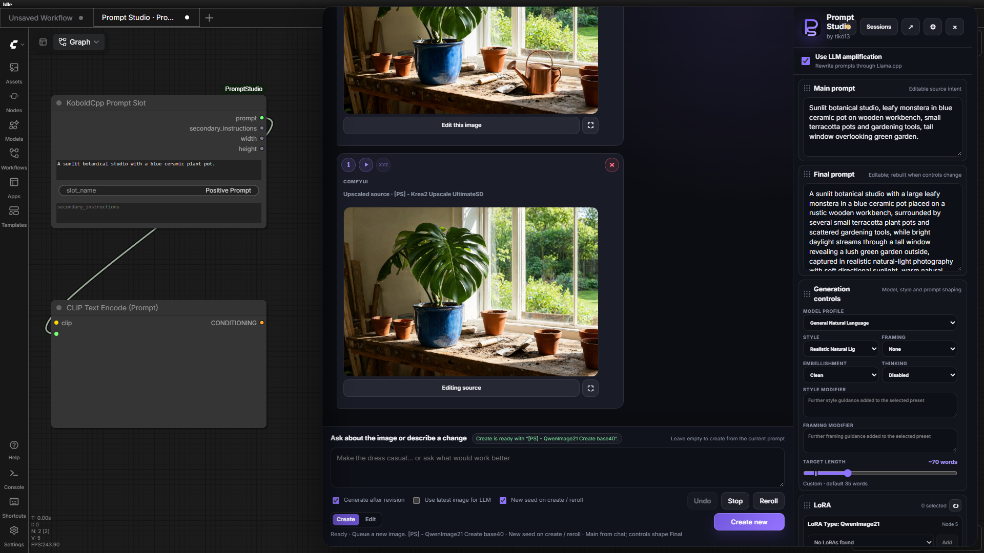
Task: Remove the Upscaled source card with red X
Action: click(x=612, y=165)
